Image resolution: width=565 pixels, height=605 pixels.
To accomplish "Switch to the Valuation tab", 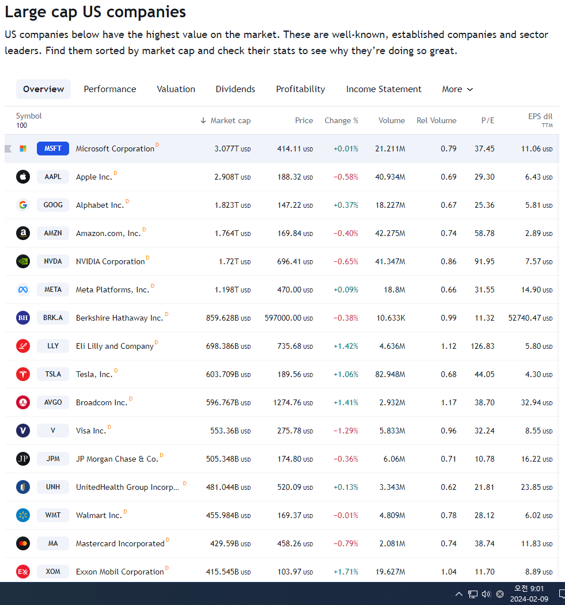I will pyautogui.click(x=176, y=89).
